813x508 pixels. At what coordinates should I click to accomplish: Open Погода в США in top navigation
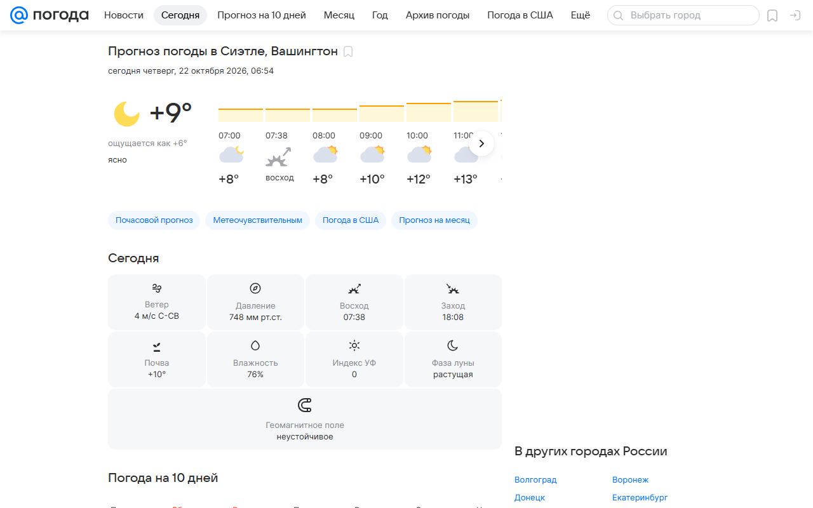click(520, 15)
